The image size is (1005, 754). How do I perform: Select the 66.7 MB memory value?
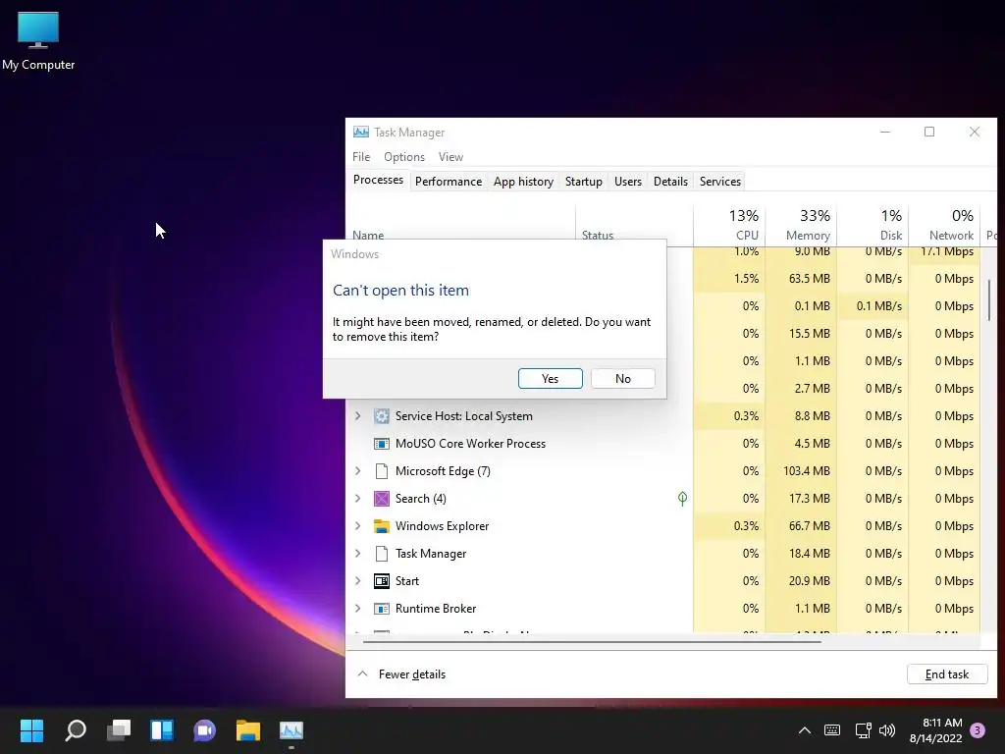pos(809,526)
